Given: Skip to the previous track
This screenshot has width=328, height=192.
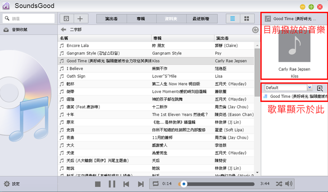Looking at the screenshot, I should point(127,184).
